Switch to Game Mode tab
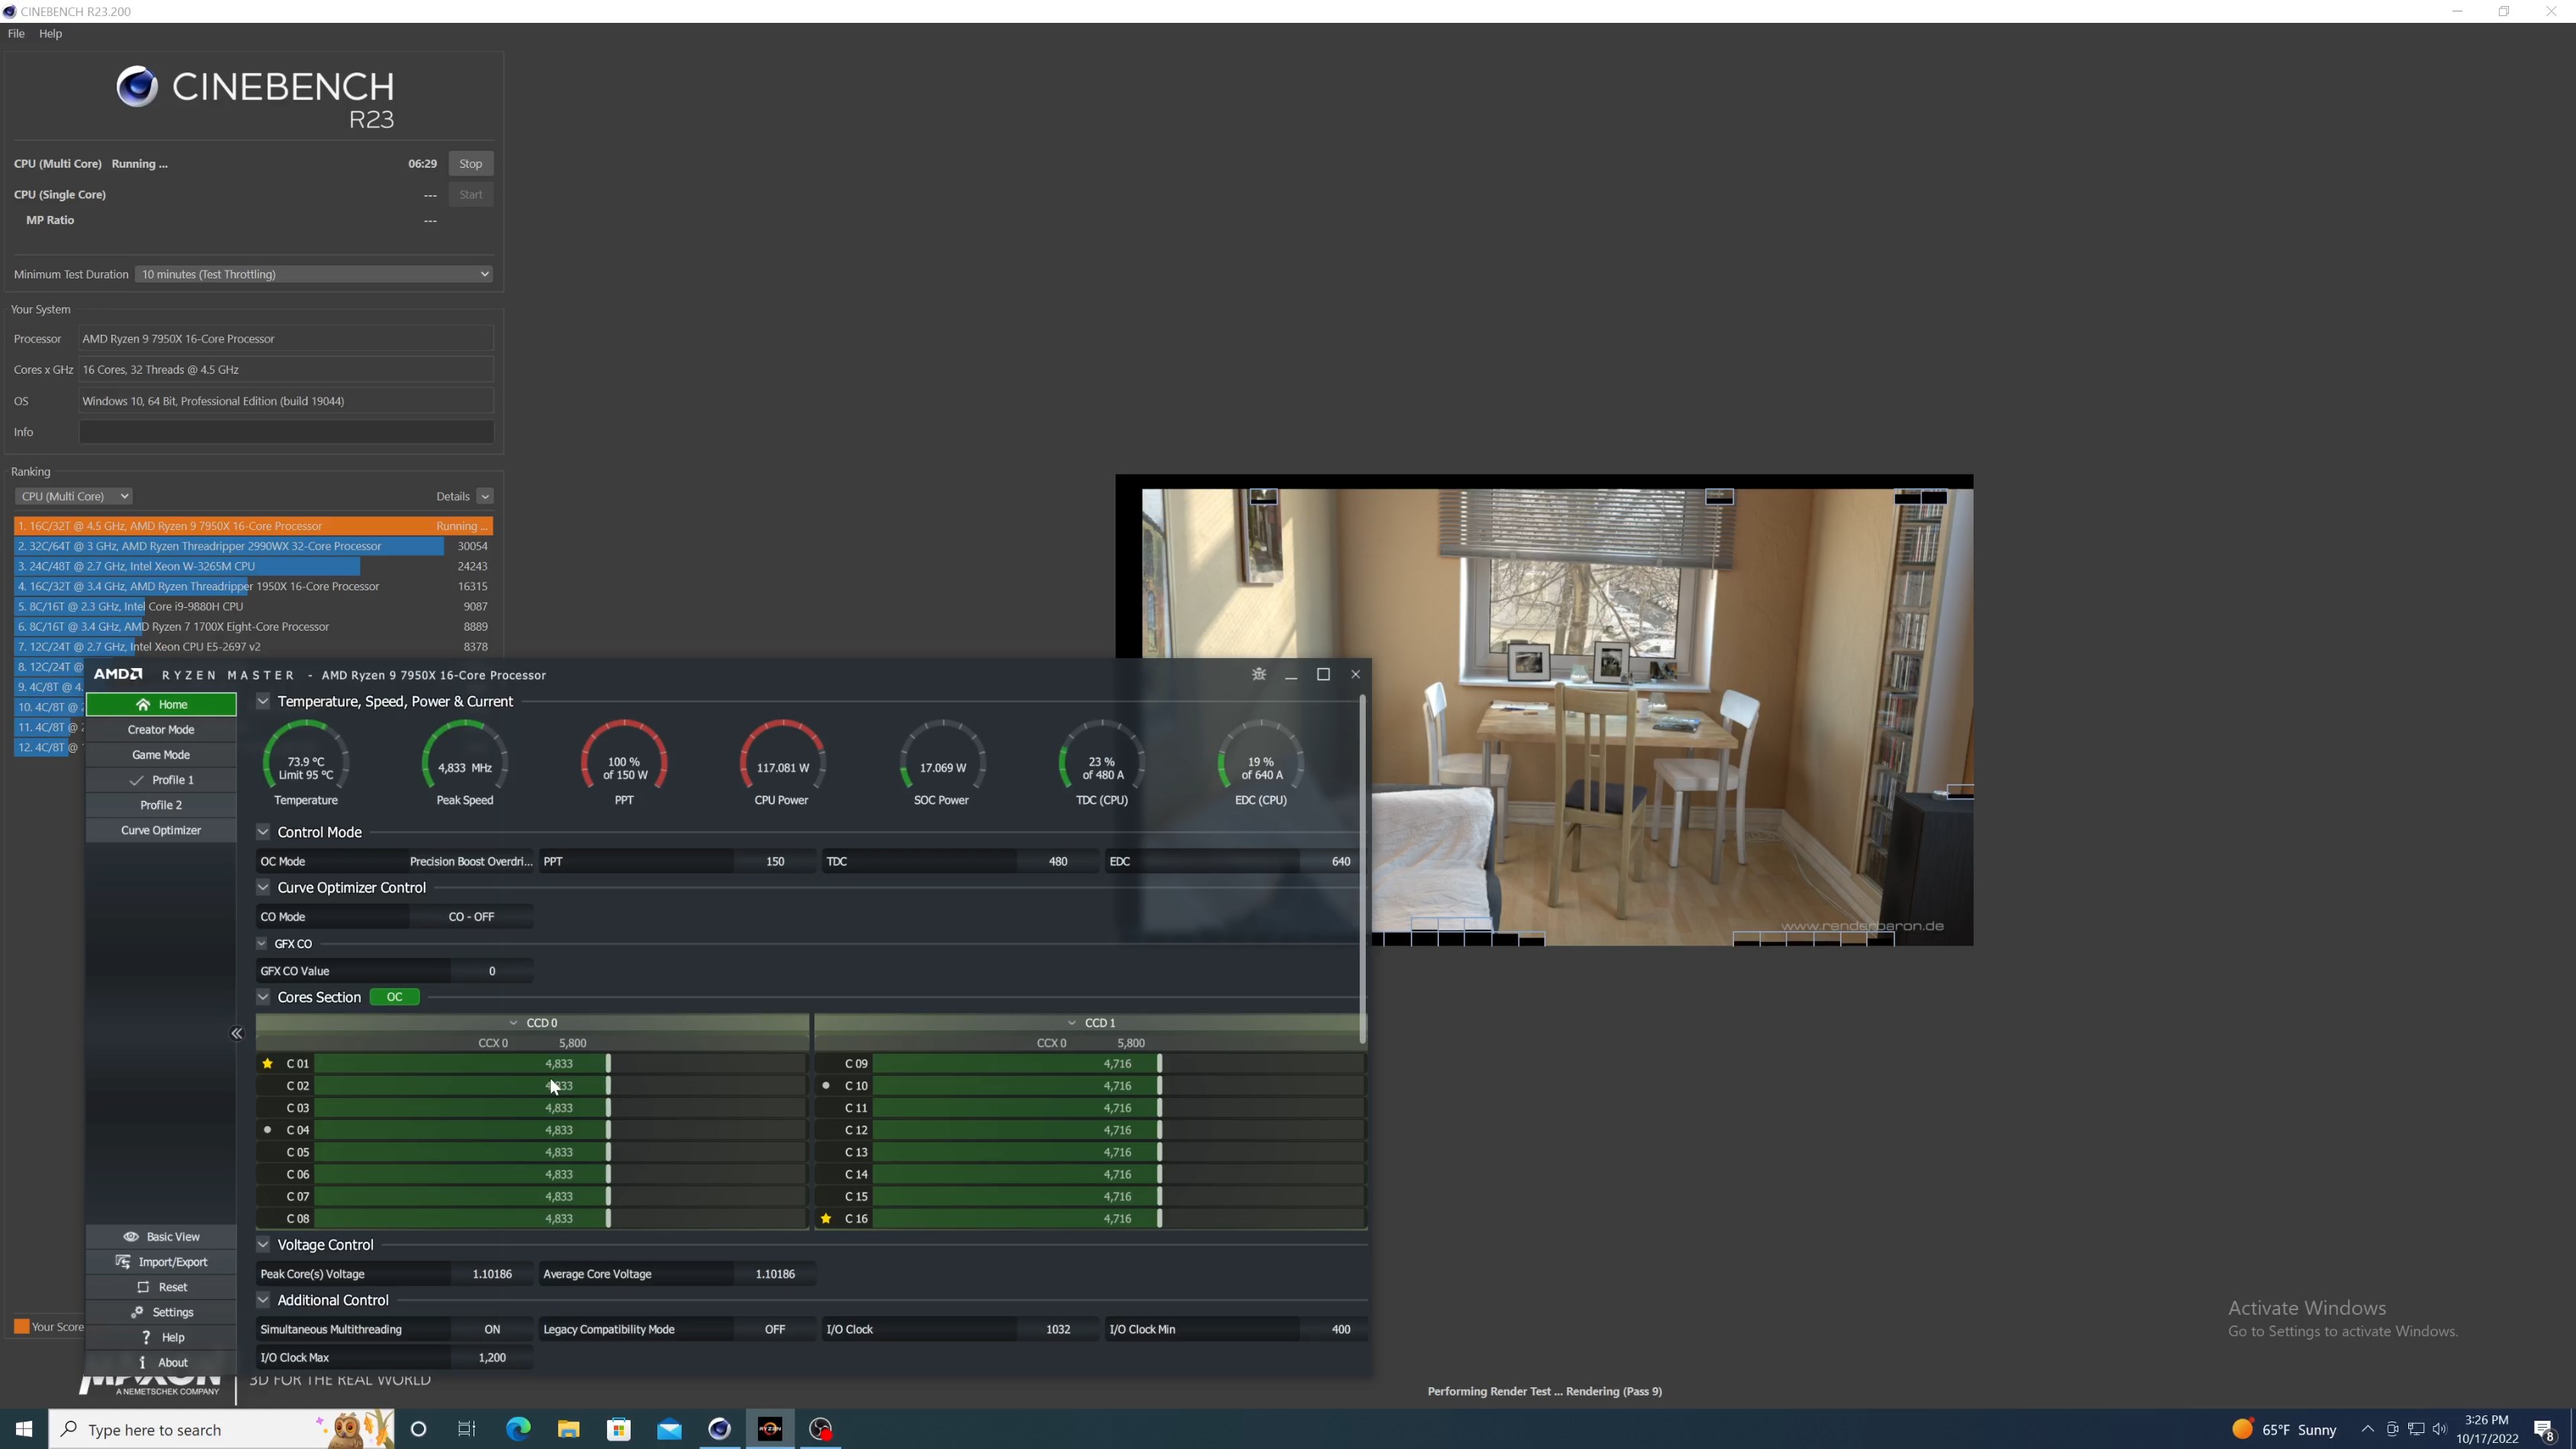 pos(161,755)
